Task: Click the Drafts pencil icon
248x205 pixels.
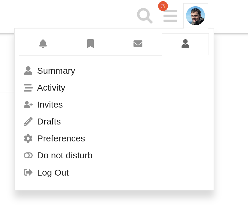Action: 28,122
